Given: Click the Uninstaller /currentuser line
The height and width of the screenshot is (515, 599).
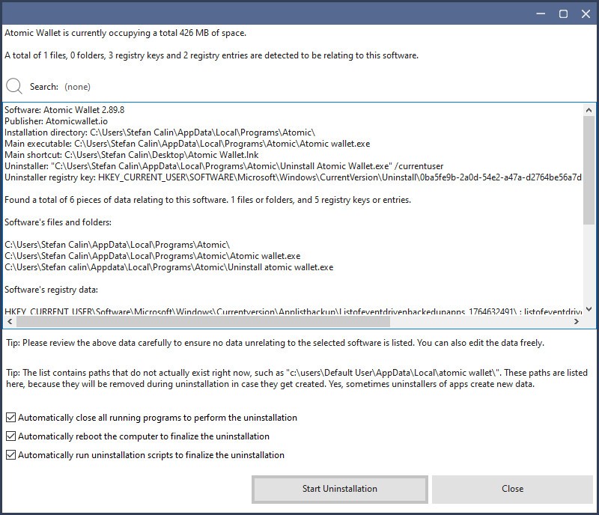Looking at the screenshot, I should click(224, 166).
